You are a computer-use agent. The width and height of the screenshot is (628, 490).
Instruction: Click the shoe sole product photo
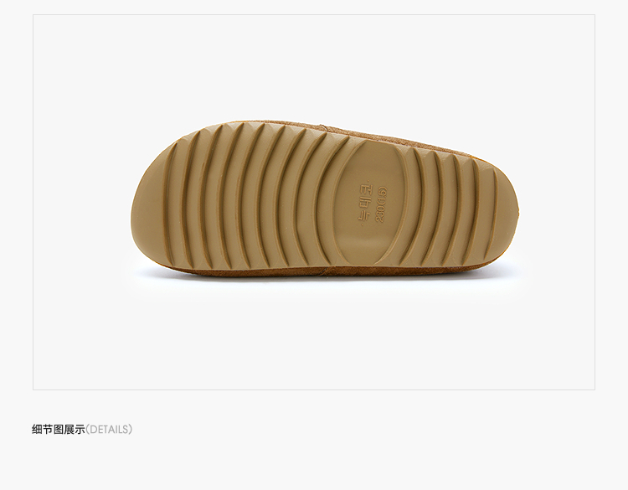pos(324,202)
